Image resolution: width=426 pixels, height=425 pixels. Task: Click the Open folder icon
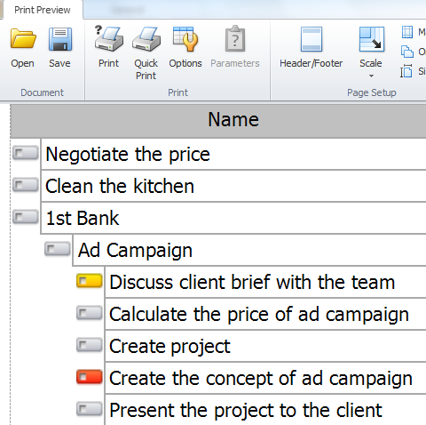pyautogui.click(x=23, y=38)
